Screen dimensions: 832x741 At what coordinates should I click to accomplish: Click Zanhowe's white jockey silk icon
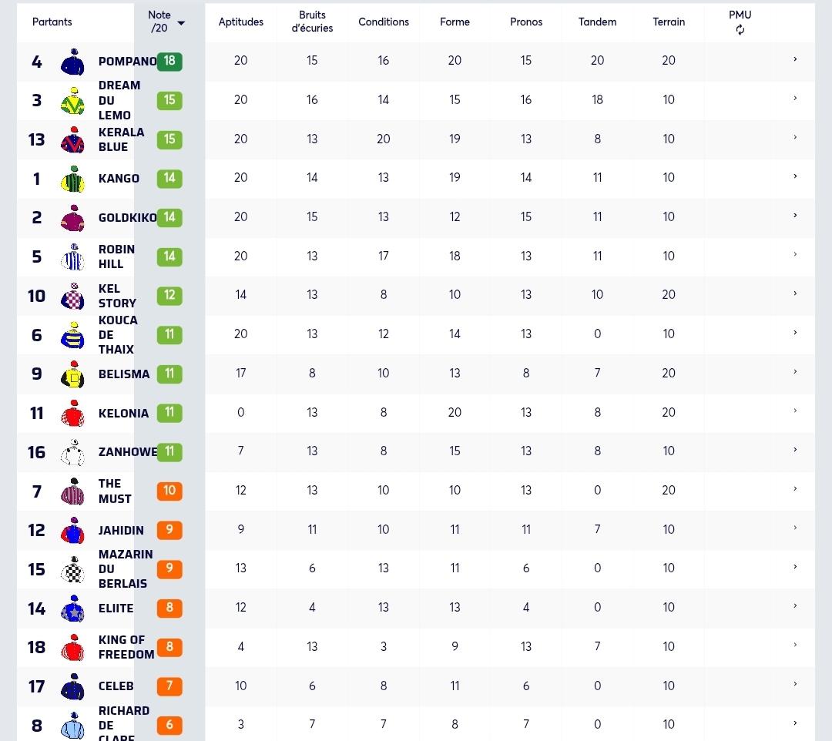(x=73, y=452)
